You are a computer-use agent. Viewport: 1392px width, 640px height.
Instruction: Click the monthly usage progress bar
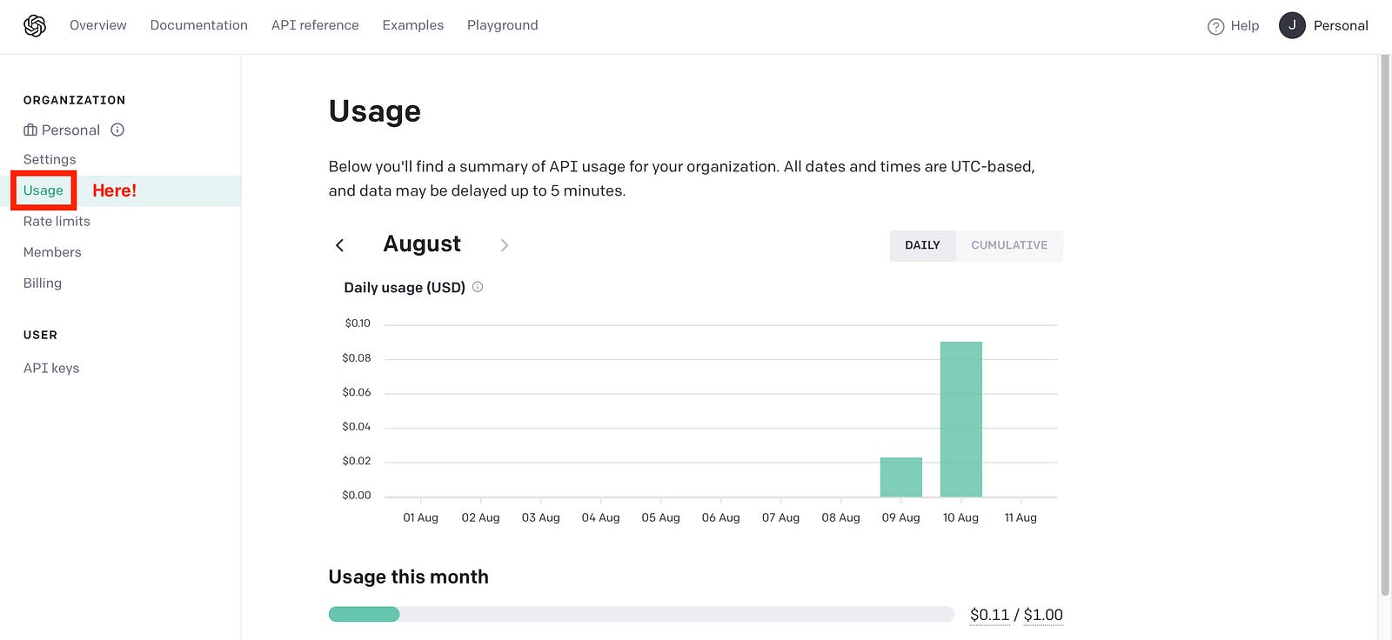(x=641, y=614)
